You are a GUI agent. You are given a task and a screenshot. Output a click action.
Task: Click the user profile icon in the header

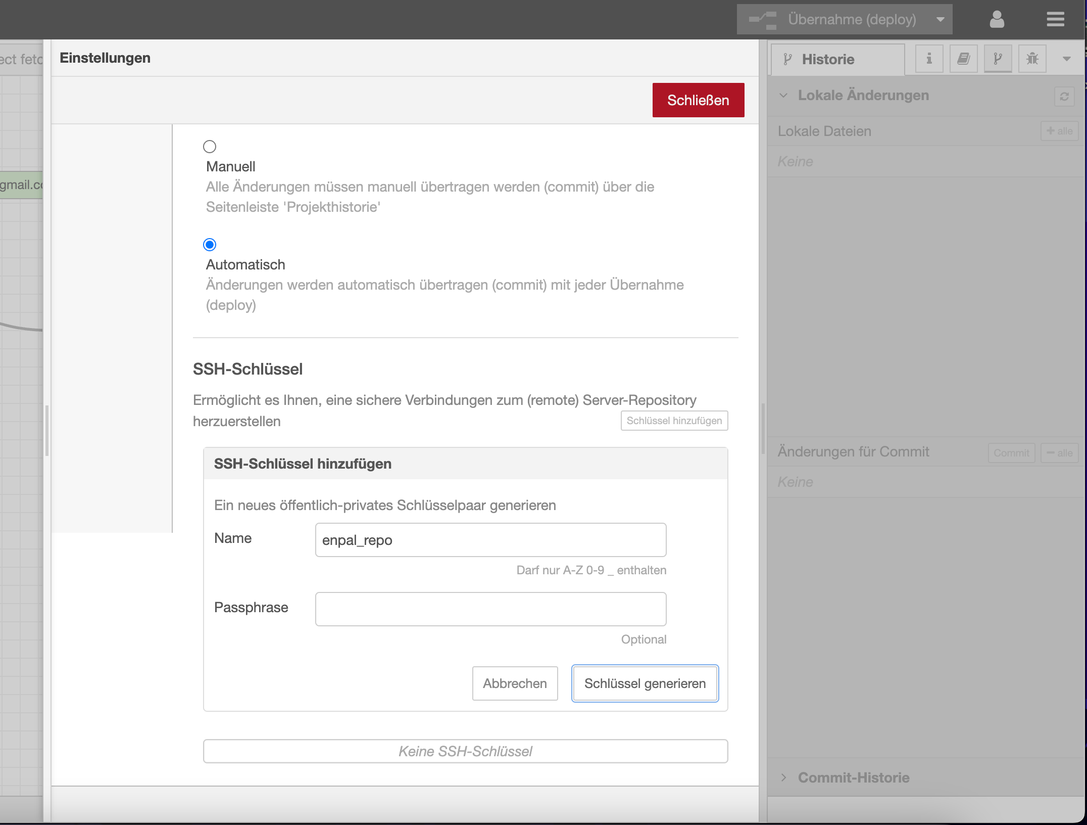pyautogui.click(x=997, y=19)
